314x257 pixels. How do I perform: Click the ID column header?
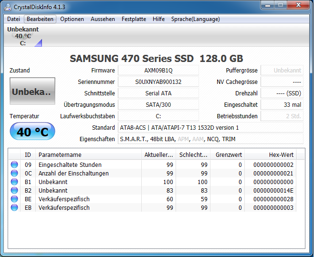pos(28,154)
